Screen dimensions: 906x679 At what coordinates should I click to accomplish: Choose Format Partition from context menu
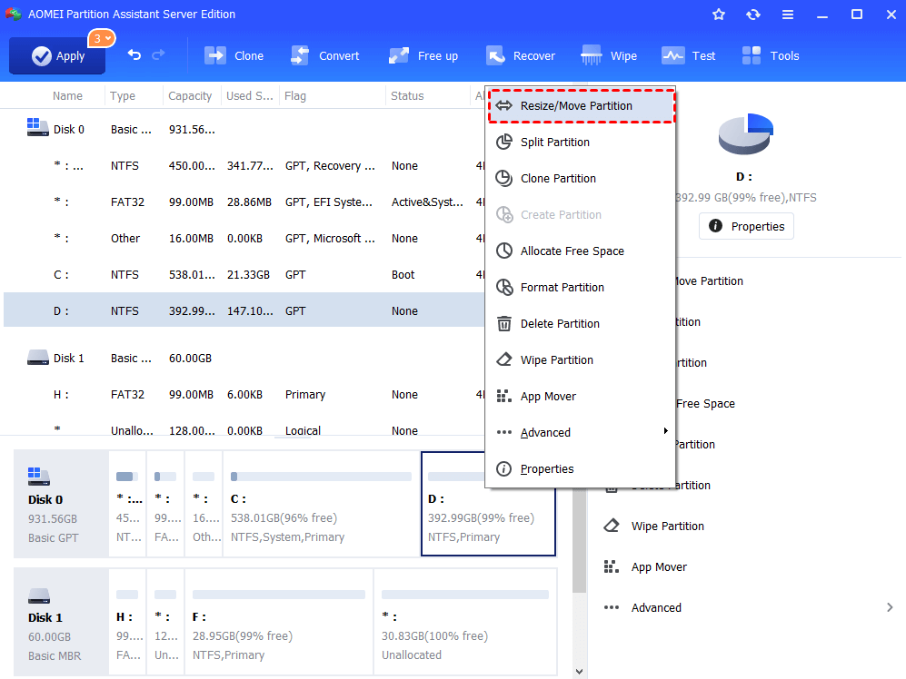point(580,288)
